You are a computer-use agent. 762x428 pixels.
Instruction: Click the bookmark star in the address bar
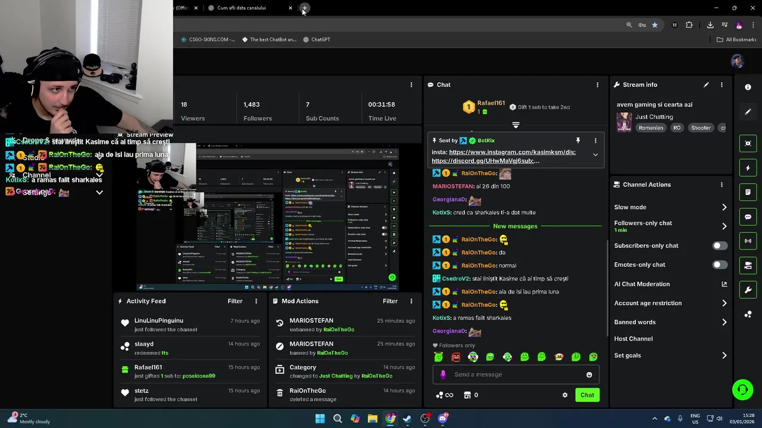pyautogui.click(x=655, y=25)
